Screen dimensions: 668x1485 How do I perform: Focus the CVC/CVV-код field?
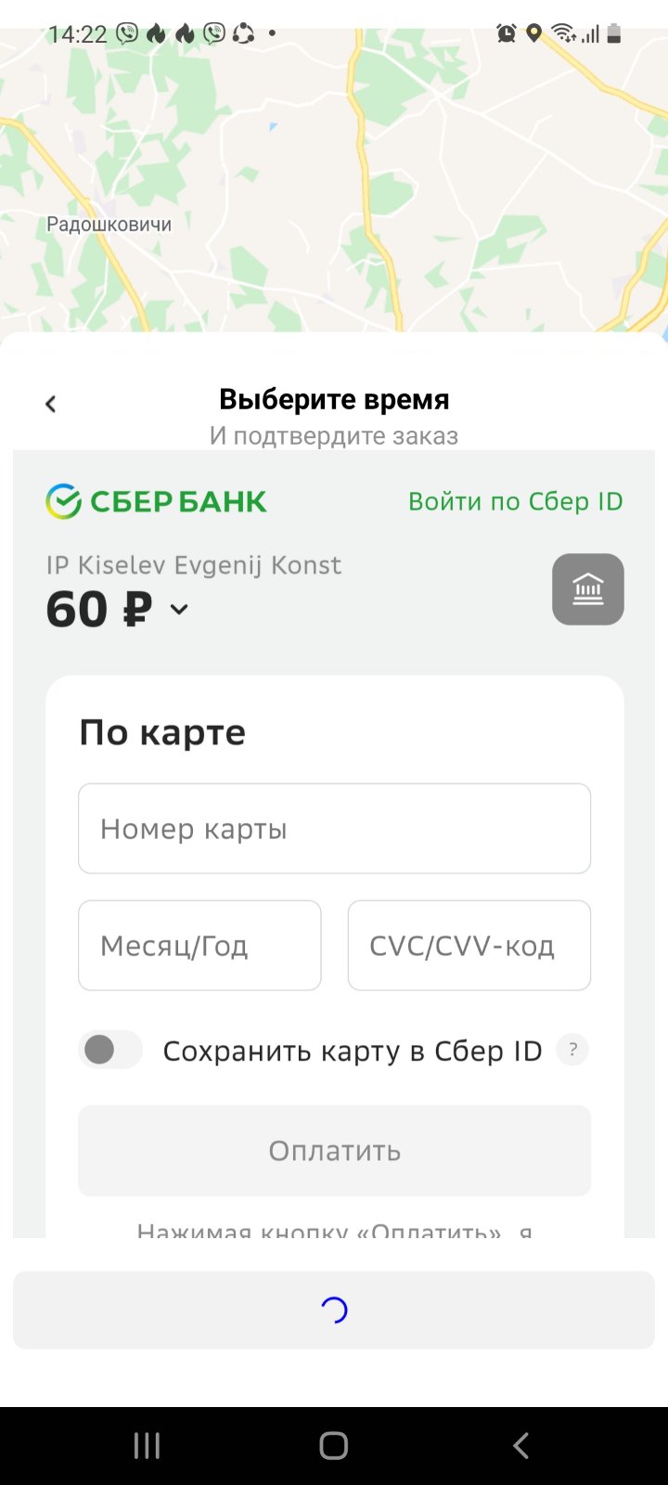[x=469, y=946]
